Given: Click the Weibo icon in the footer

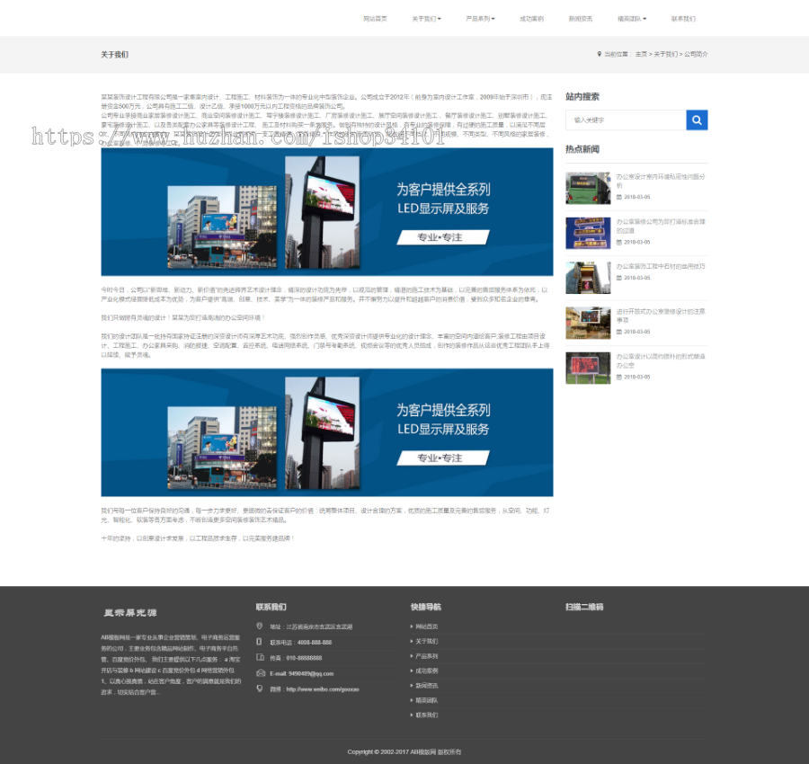Looking at the screenshot, I should (x=258, y=688).
